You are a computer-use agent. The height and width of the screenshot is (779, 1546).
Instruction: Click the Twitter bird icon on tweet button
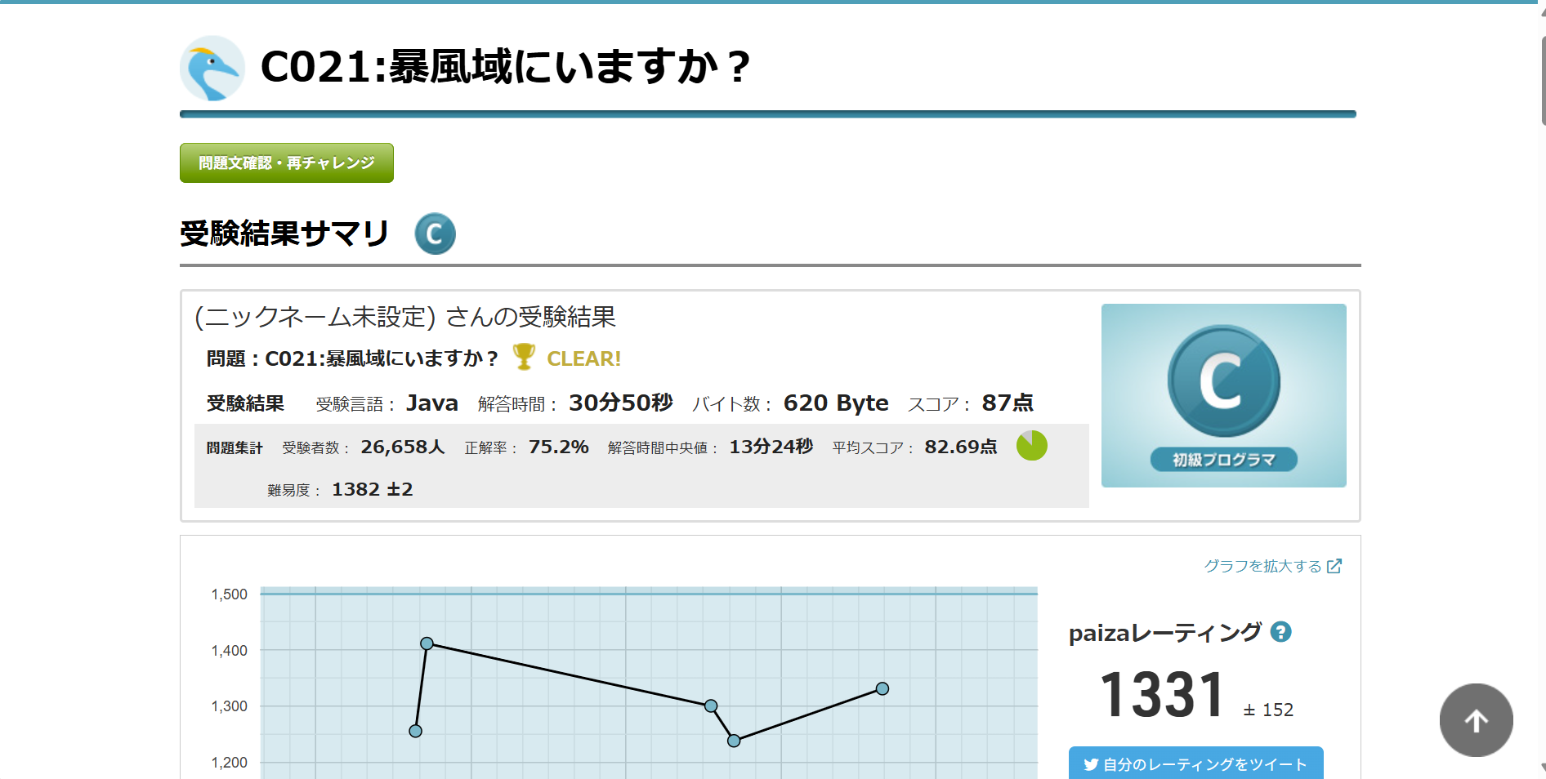1091,765
